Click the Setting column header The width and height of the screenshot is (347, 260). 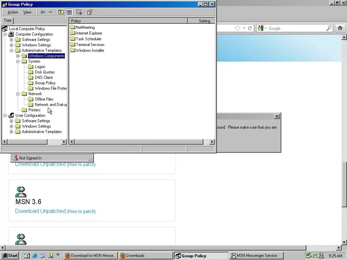pos(201,21)
